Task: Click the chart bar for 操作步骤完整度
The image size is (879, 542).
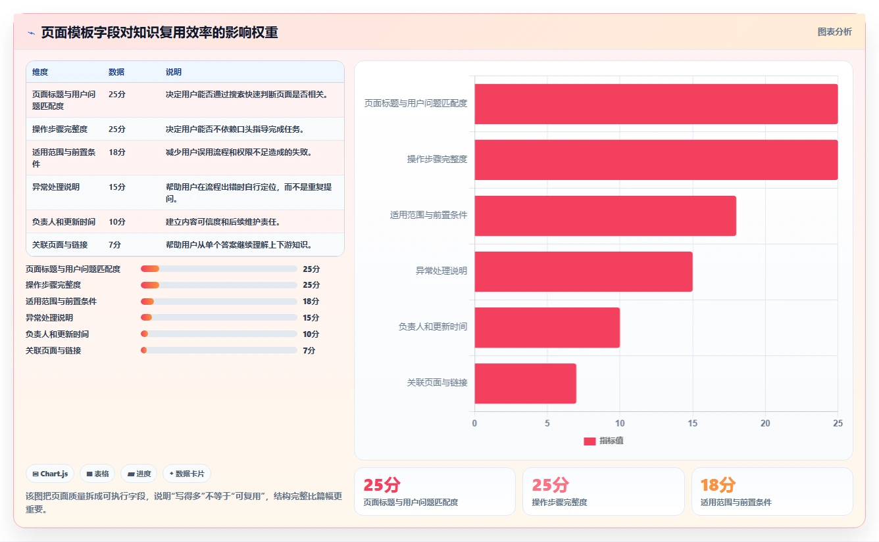Action: pyautogui.click(x=656, y=160)
